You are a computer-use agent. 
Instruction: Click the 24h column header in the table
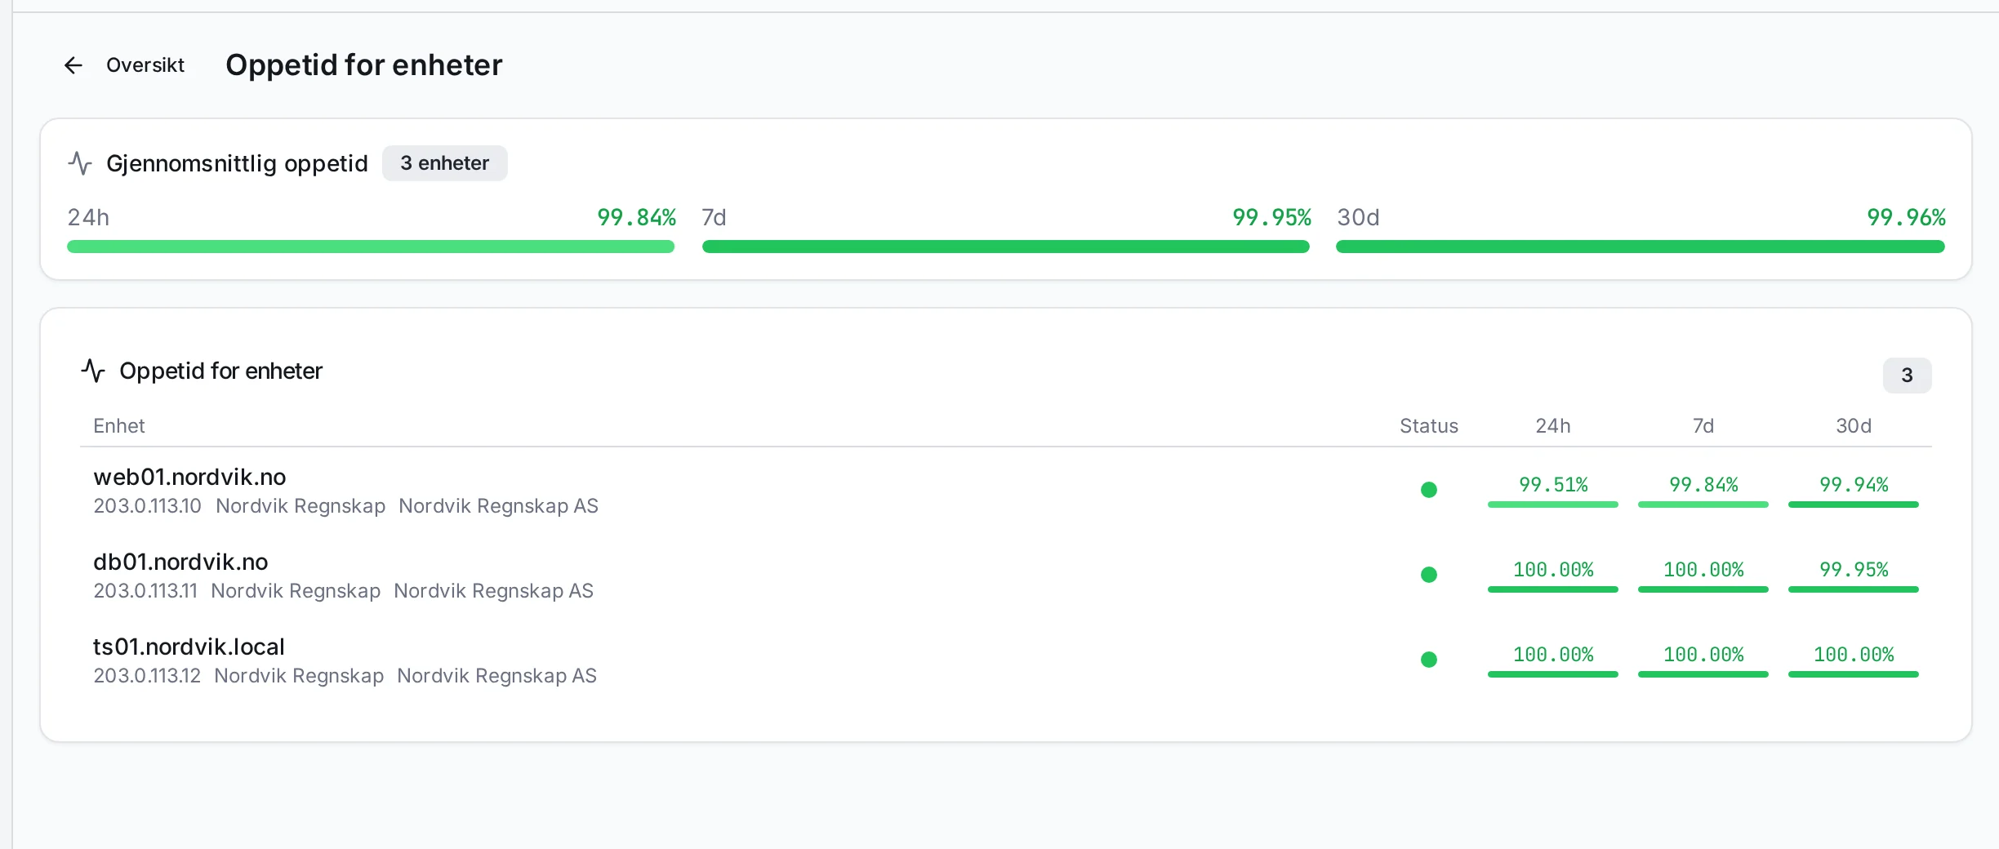pos(1553,426)
